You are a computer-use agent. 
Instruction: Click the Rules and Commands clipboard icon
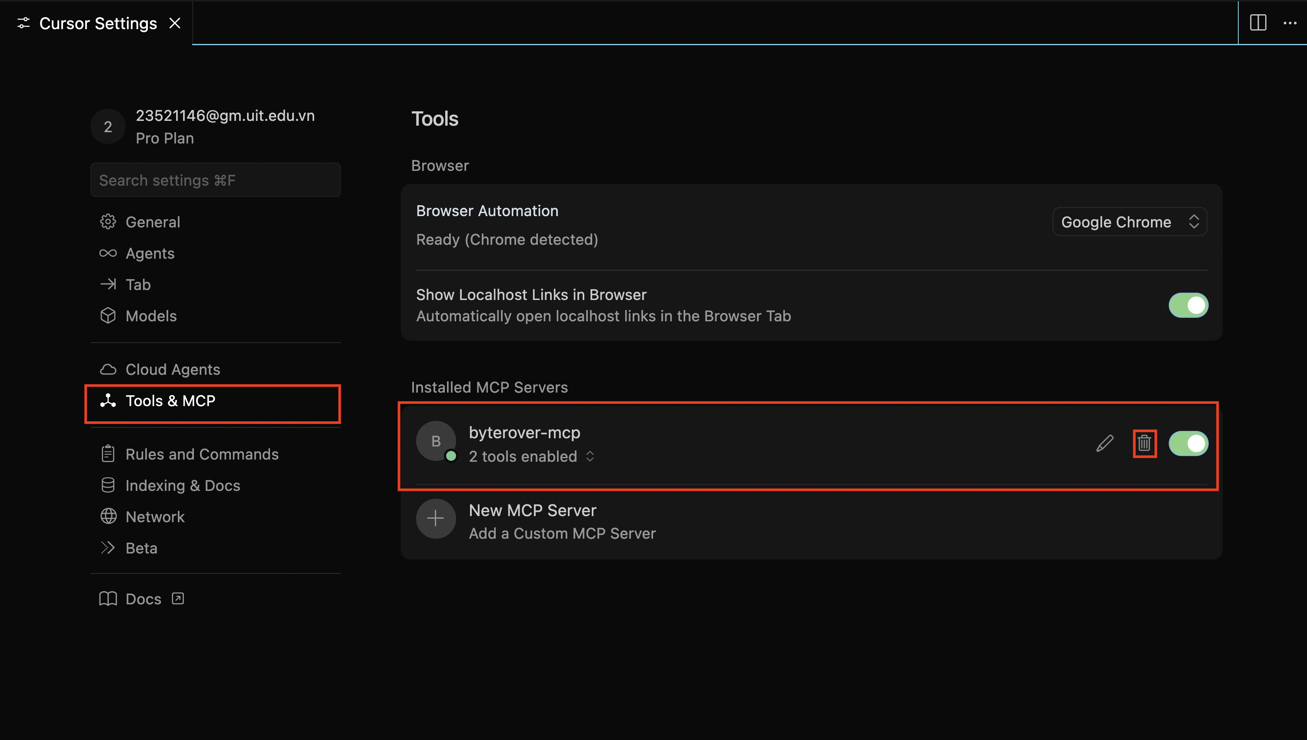pos(108,453)
